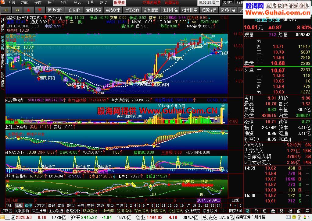The image size is (312, 221).
Task: Click the date marker 2014/09/09/二
Action: click(x=209, y=200)
